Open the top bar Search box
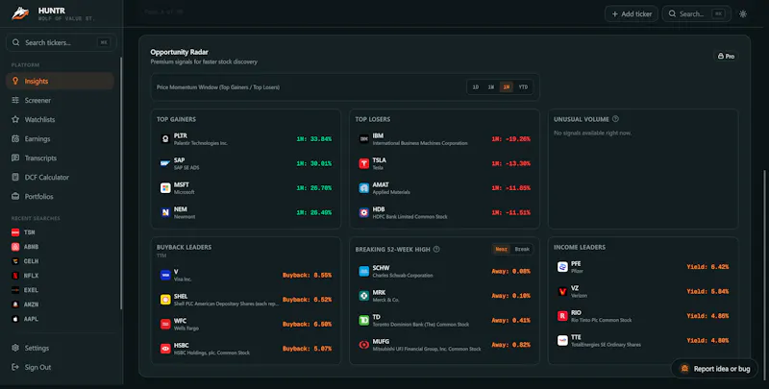 [x=696, y=13]
